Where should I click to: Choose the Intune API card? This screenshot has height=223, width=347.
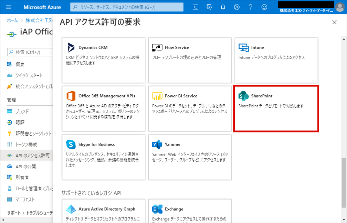[276, 60]
